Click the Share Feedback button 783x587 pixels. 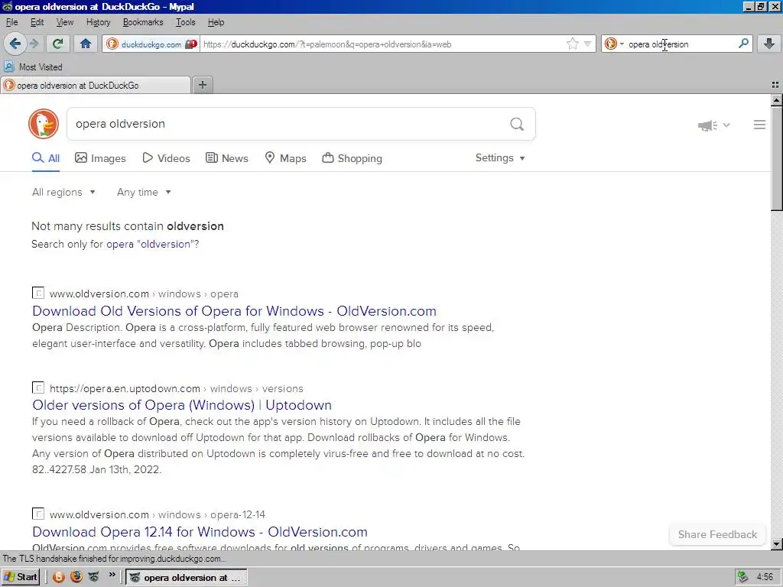[717, 534]
